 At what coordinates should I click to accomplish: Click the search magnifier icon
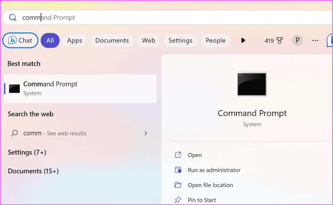(x=13, y=17)
